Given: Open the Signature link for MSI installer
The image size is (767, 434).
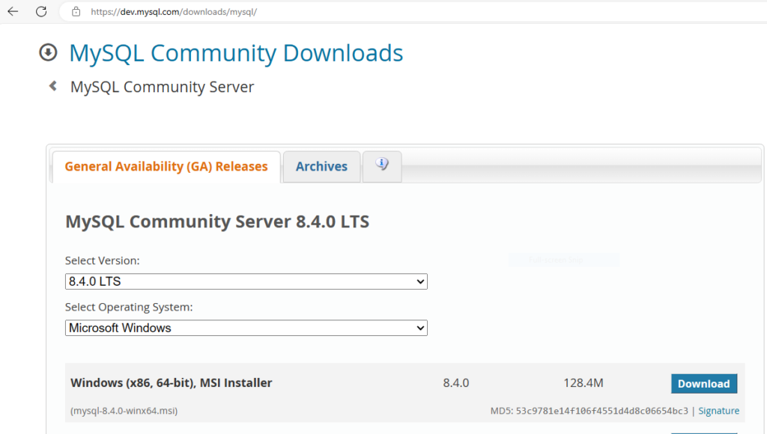Looking at the screenshot, I should 718,411.
